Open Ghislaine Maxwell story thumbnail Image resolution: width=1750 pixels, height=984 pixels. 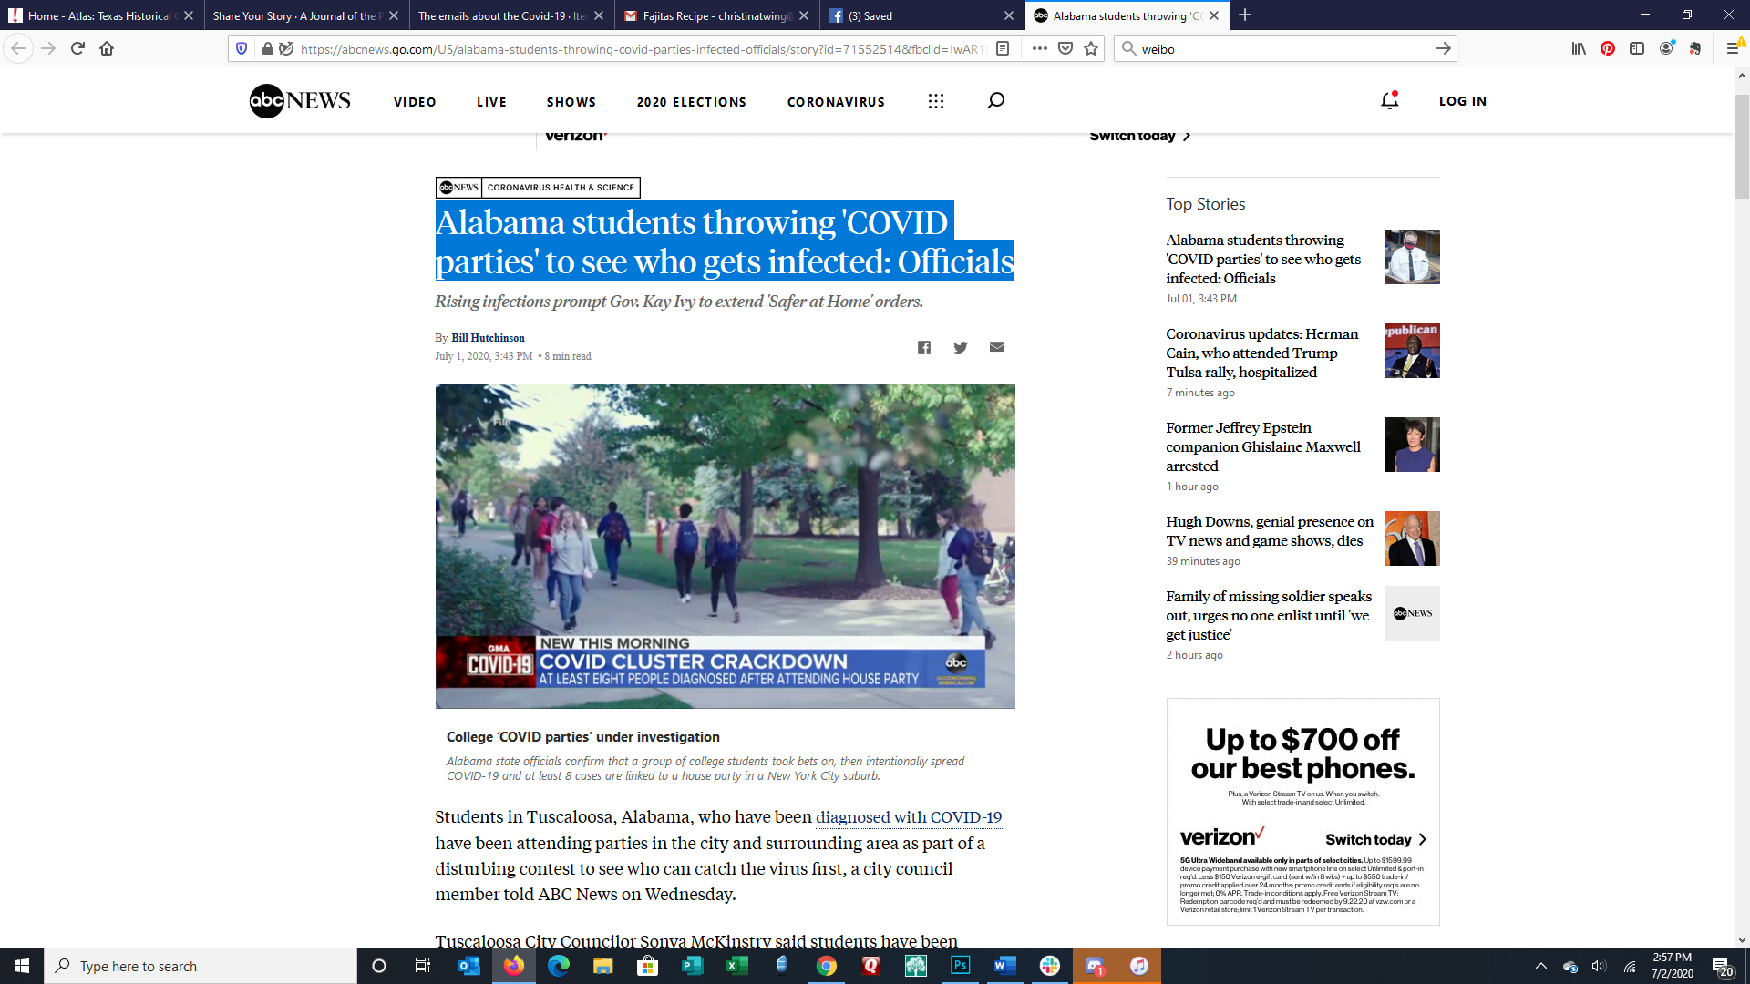click(1412, 445)
